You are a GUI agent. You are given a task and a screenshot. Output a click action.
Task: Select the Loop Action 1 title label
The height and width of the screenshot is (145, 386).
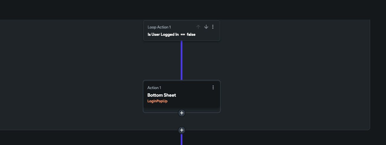coord(159,27)
